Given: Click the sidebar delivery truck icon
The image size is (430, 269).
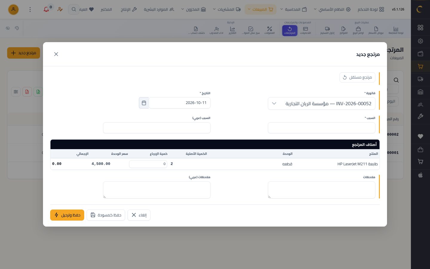Looking at the screenshot, I should 420,79.
